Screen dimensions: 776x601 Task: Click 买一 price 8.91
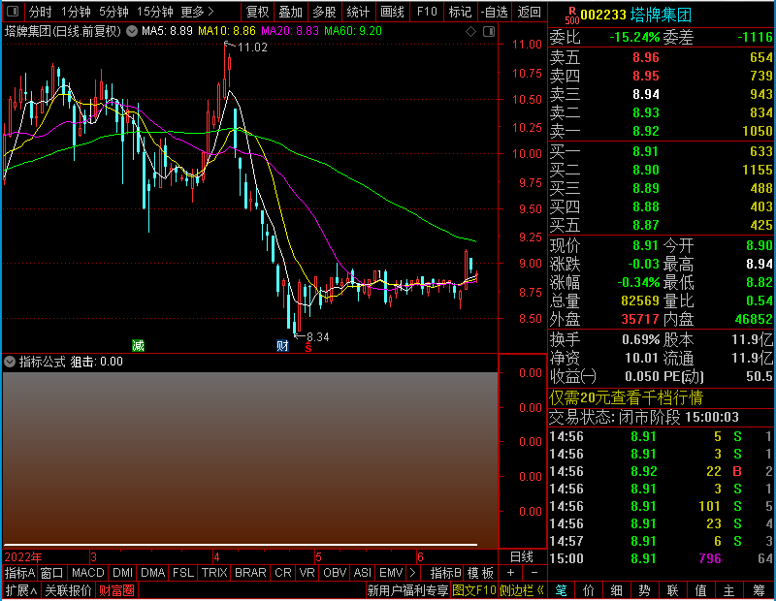[646, 151]
